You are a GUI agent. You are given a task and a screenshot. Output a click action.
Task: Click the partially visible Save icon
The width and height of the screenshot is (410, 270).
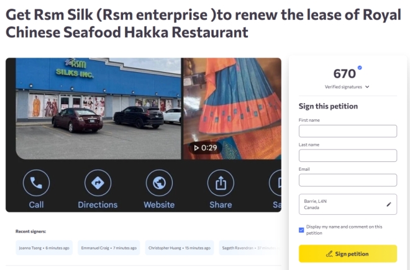pos(275,182)
